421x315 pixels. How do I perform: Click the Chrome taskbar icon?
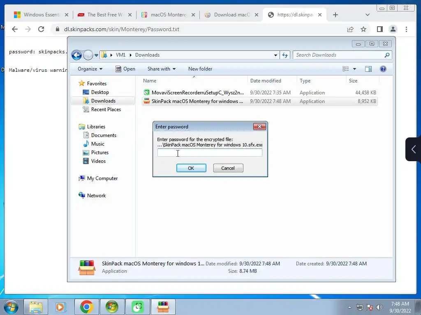[x=86, y=307]
